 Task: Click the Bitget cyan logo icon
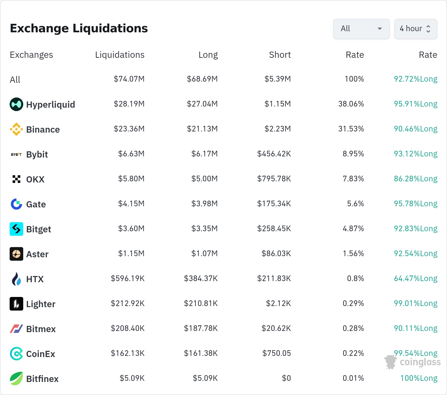pyautogui.click(x=16, y=229)
